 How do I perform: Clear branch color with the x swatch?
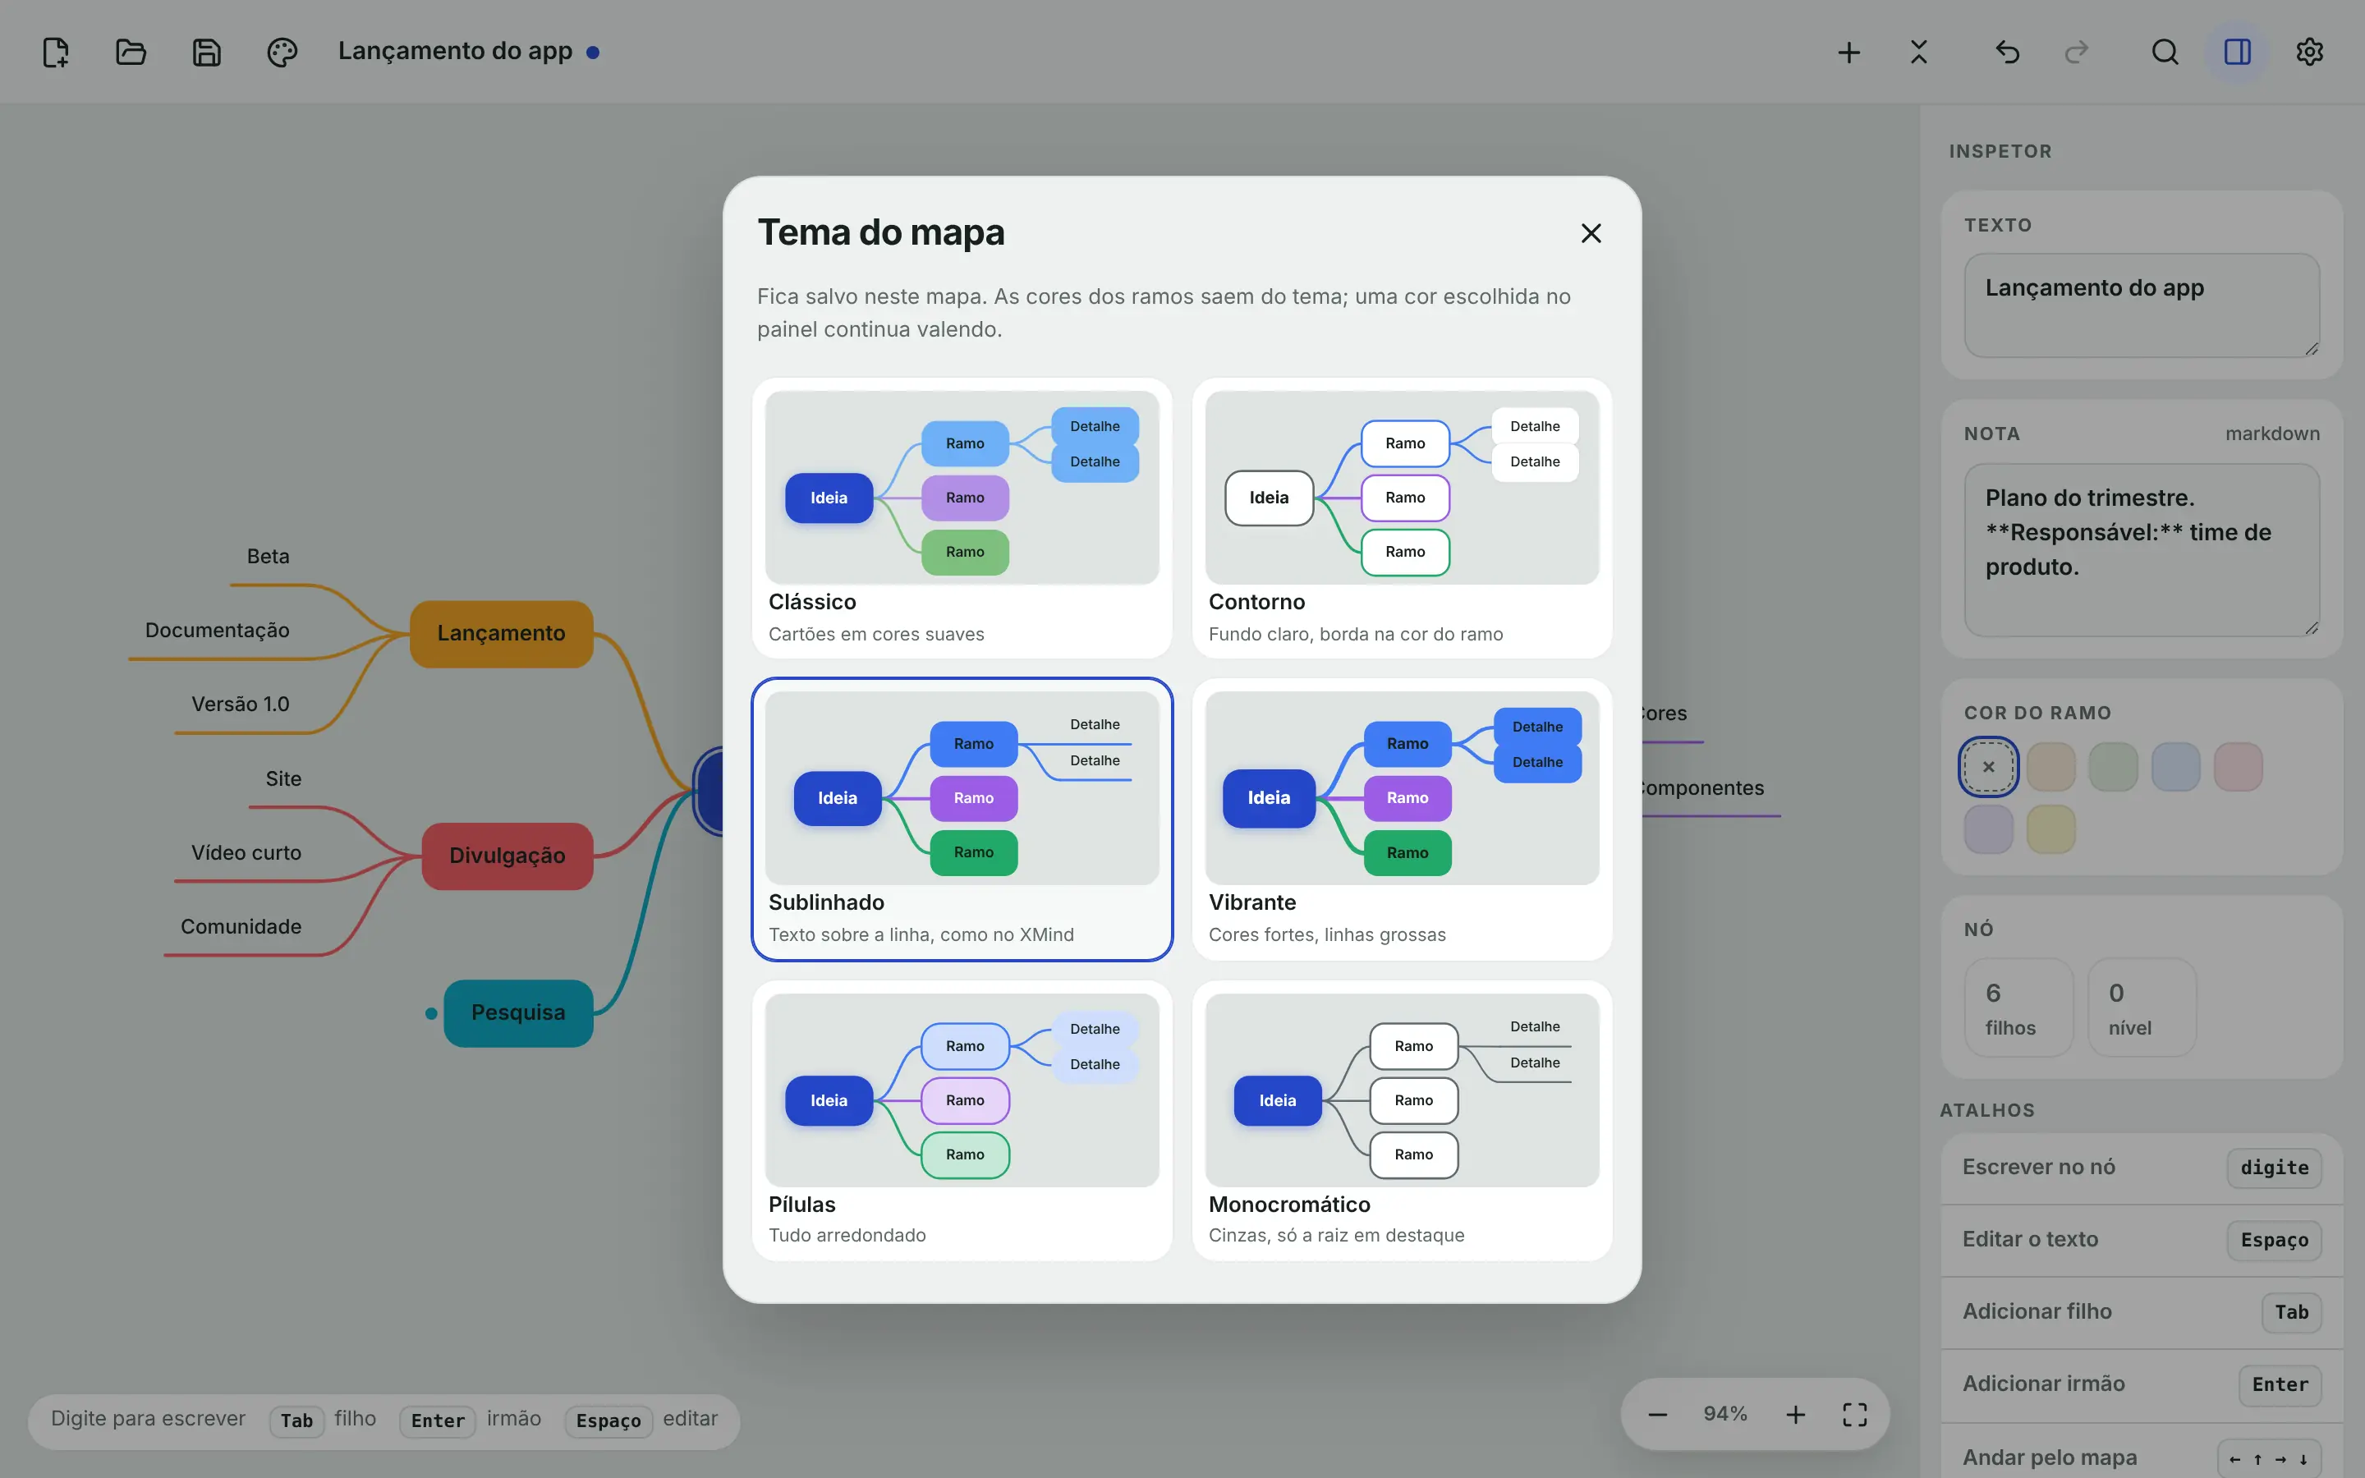(1989, 766)
